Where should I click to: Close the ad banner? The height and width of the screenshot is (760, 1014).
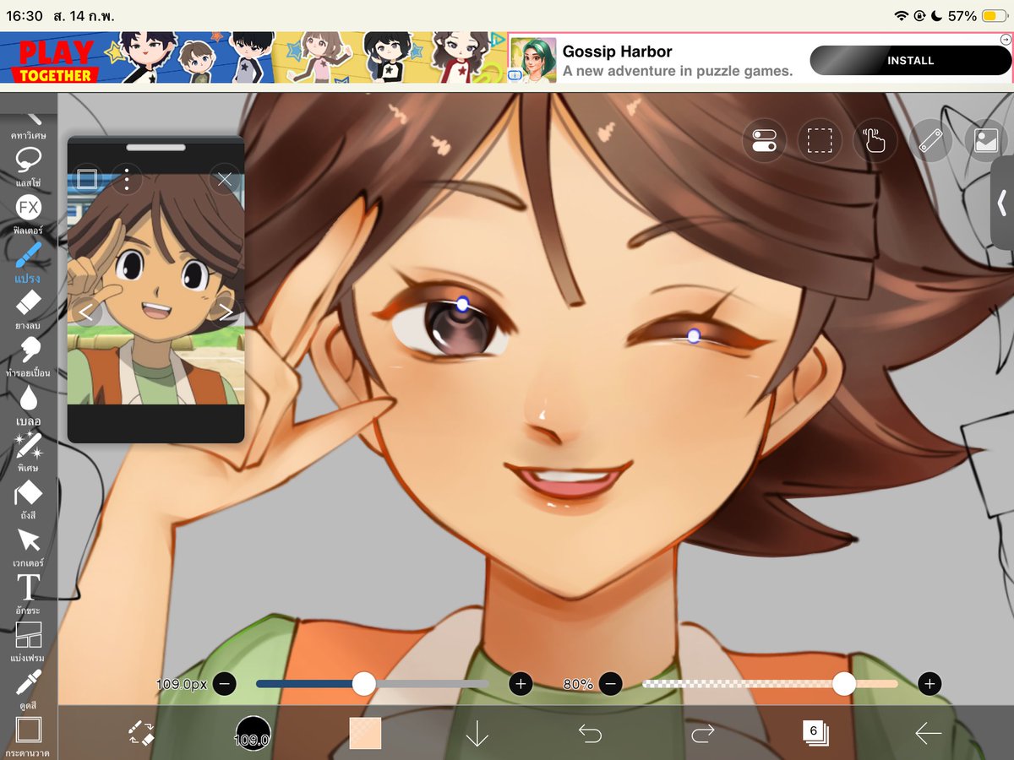point(1006,39)
